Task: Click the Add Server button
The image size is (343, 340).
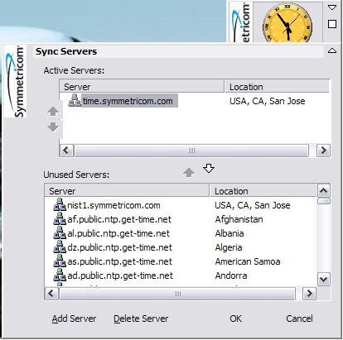Action: 74,318
